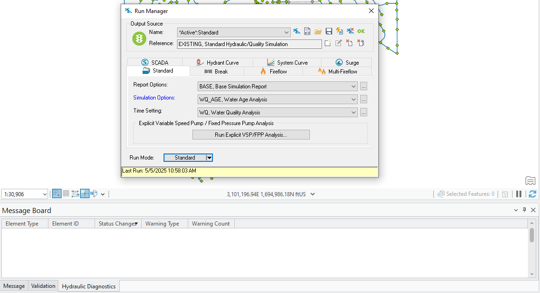Open the map scale dropdown
Screen dimensions: 540x293
tap(44, 194)
